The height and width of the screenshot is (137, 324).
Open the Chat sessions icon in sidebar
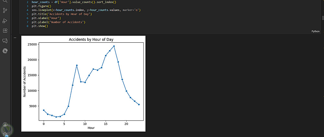tap(5, 41)
